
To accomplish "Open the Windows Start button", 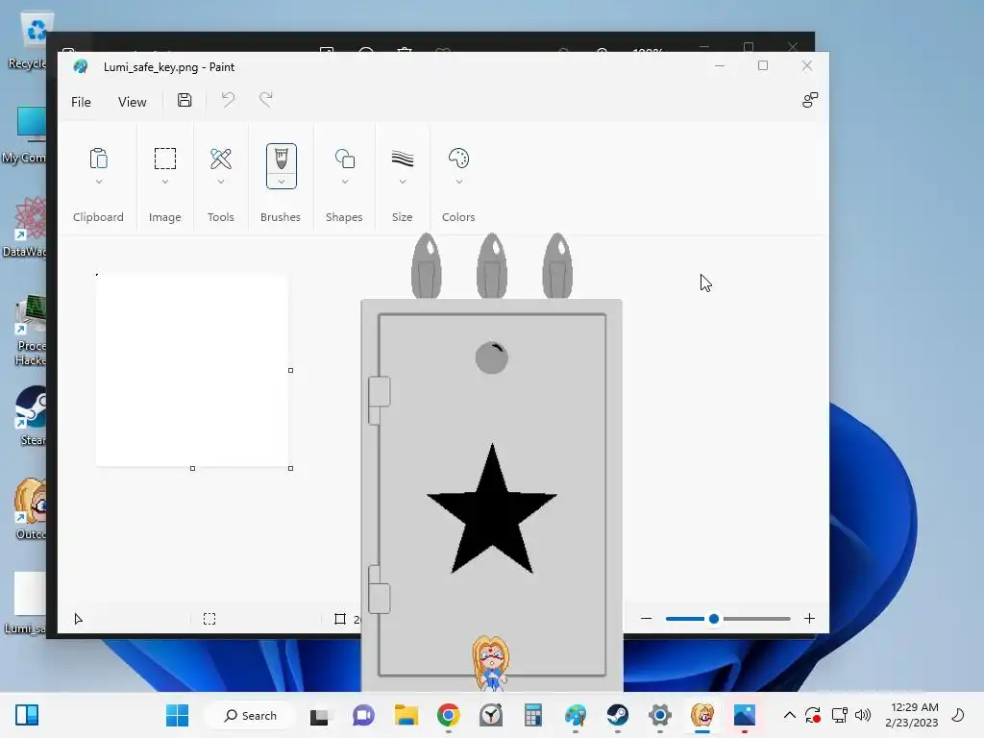I will 177,715.
